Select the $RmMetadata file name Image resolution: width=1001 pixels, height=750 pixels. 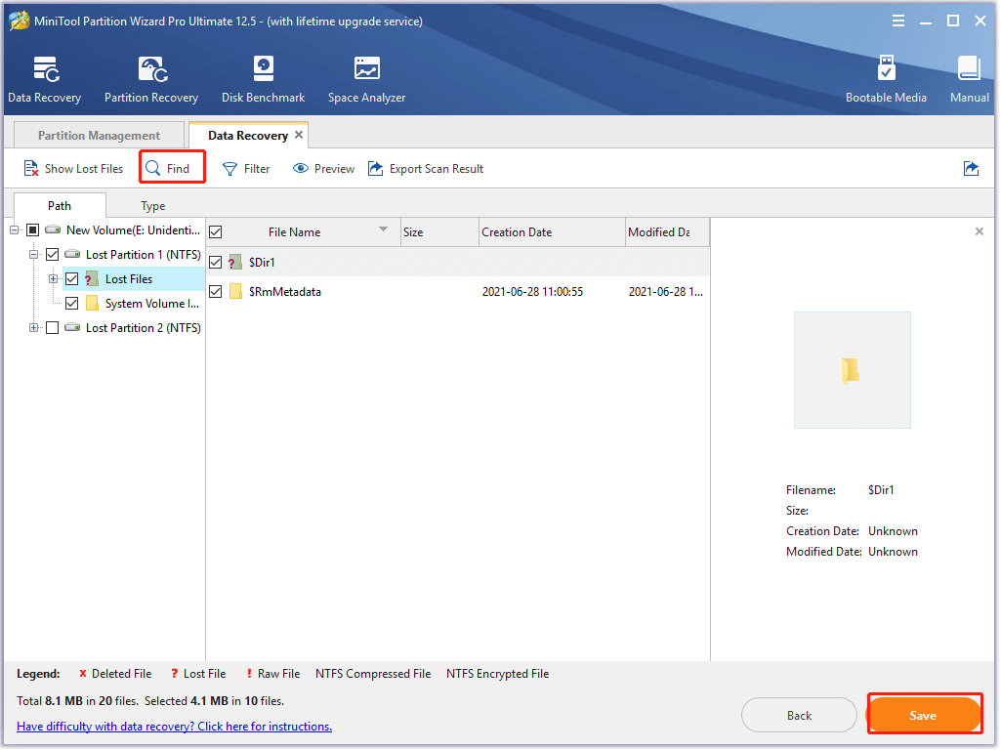285,292
